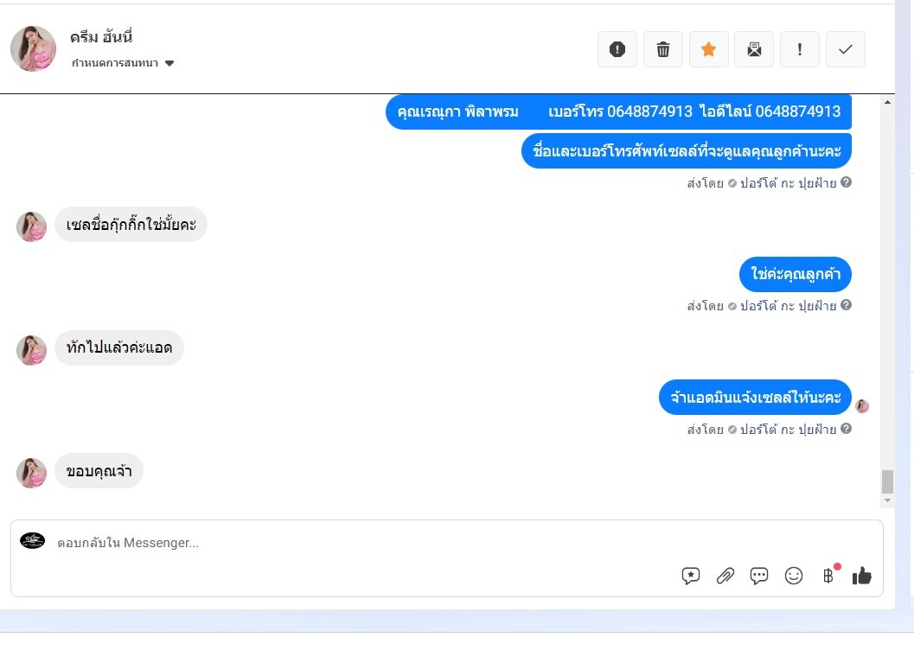Open quick reply speech bubble icon
Screen dimensions: 914x650
[759, 576]
